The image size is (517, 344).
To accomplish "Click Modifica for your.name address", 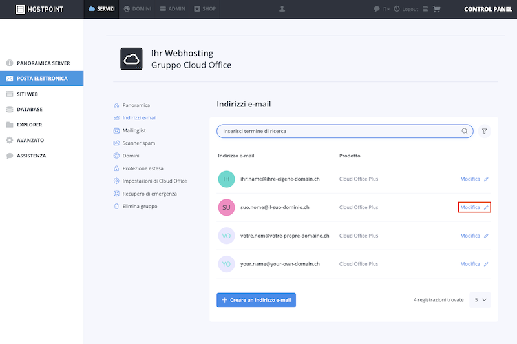I will [x=474, y=264].
